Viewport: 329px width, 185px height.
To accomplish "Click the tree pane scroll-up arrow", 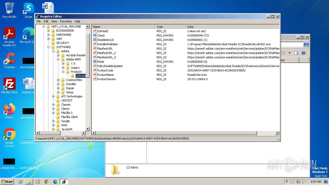I will 87,26.
